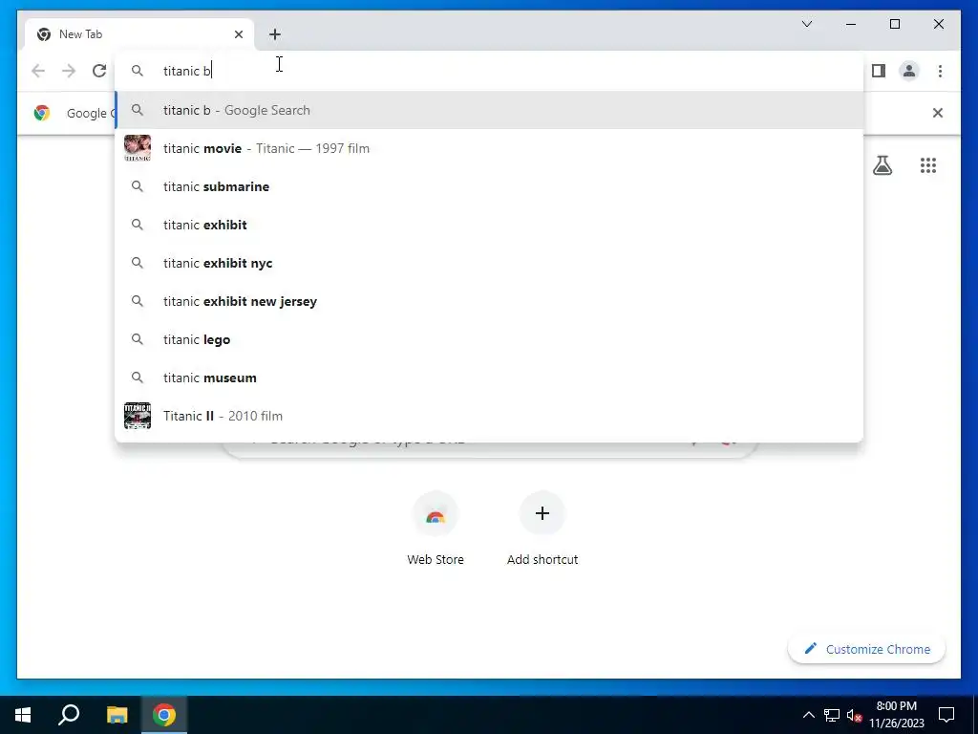Close the New Tab tab
This screenshot has width=978, height=734.
pos(238,34)
